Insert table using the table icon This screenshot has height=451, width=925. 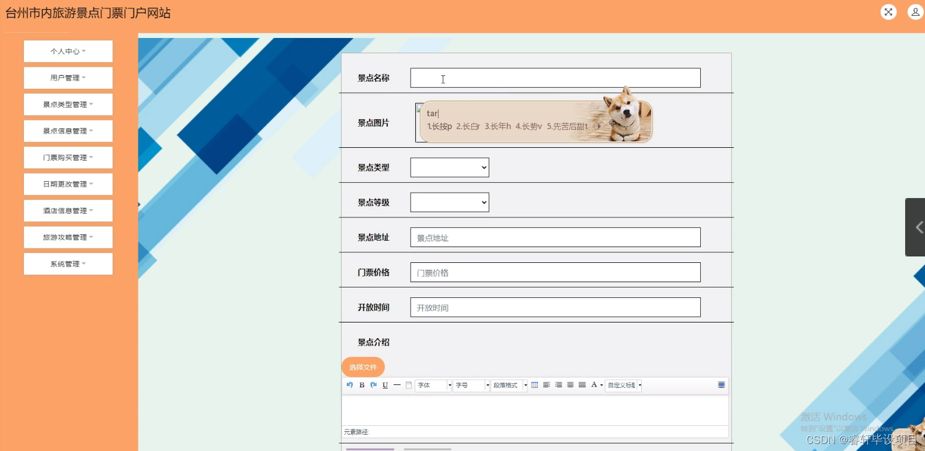pyautogui.click(x=534, y=385)
